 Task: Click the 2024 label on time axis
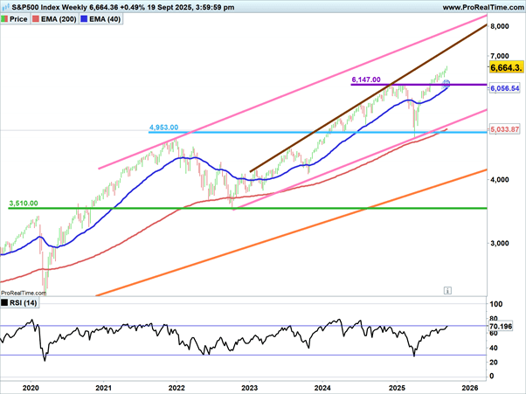point(322,388)
